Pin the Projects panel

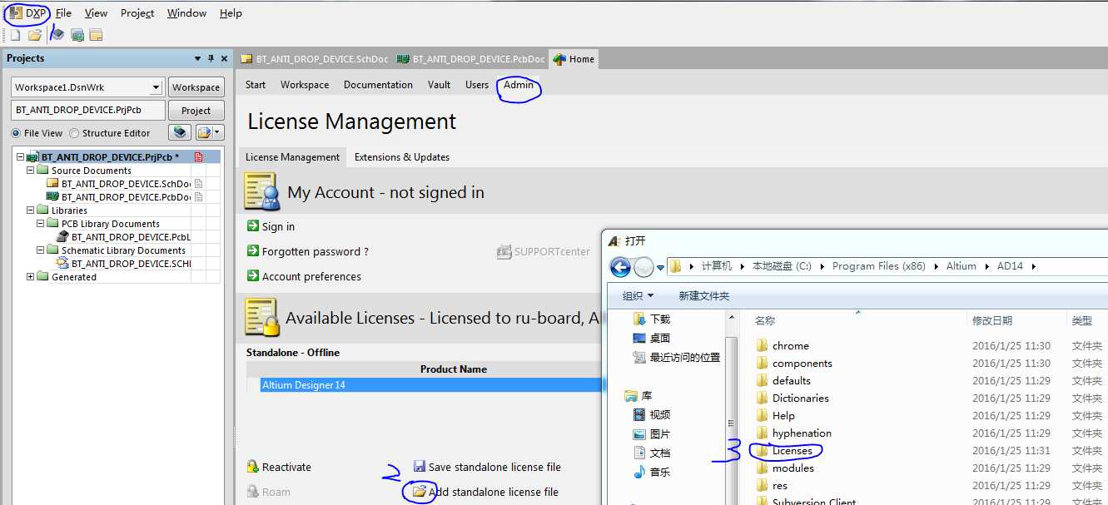pyautogui.click(x=211, y=59)
